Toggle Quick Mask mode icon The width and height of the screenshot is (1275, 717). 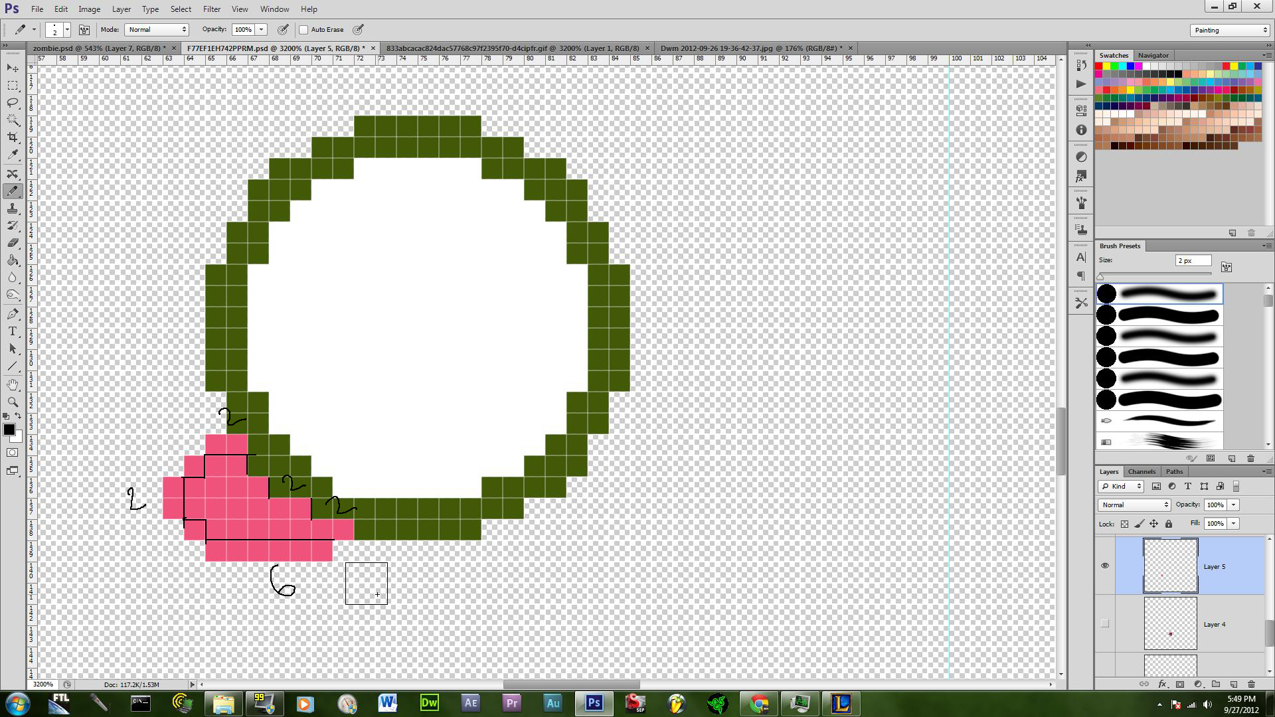[x=13, y=453]
